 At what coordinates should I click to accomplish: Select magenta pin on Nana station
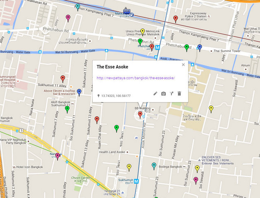pyautogui.click(x=58, y=157)
